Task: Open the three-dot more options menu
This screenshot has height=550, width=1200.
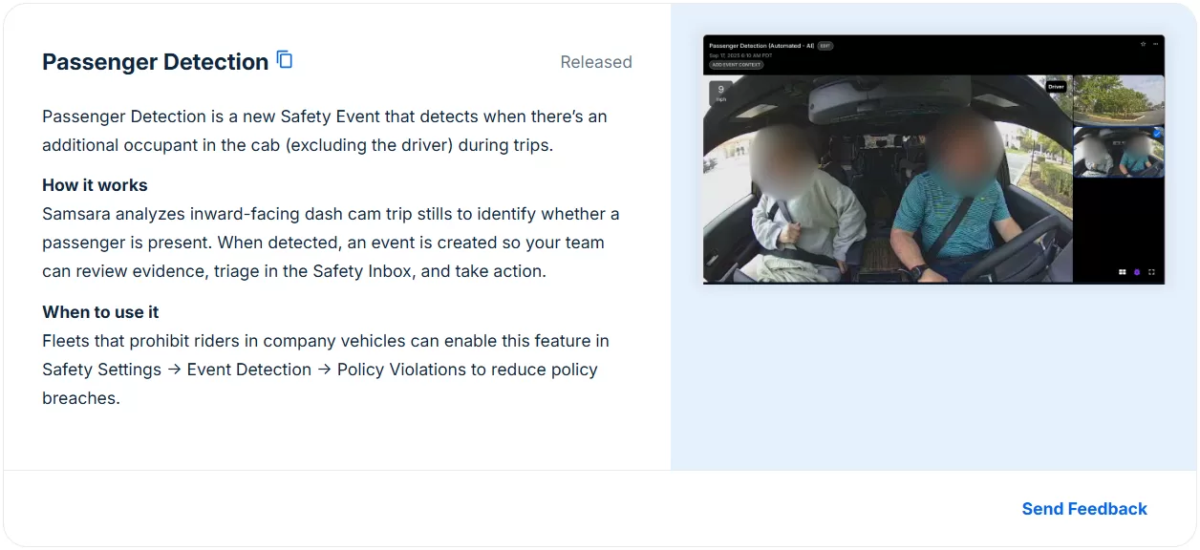Action: 1155,44
